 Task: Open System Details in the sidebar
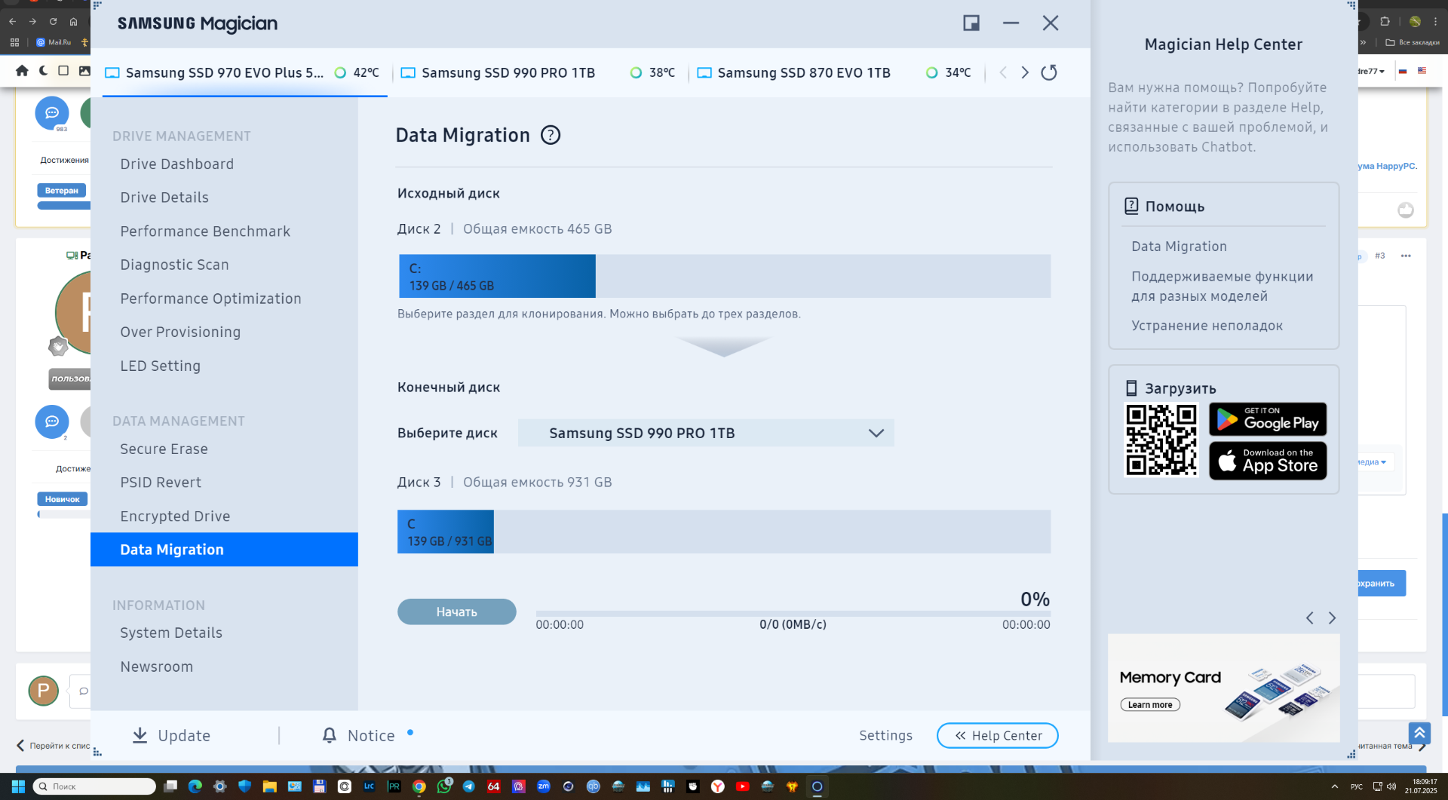(x=171, y=633)
